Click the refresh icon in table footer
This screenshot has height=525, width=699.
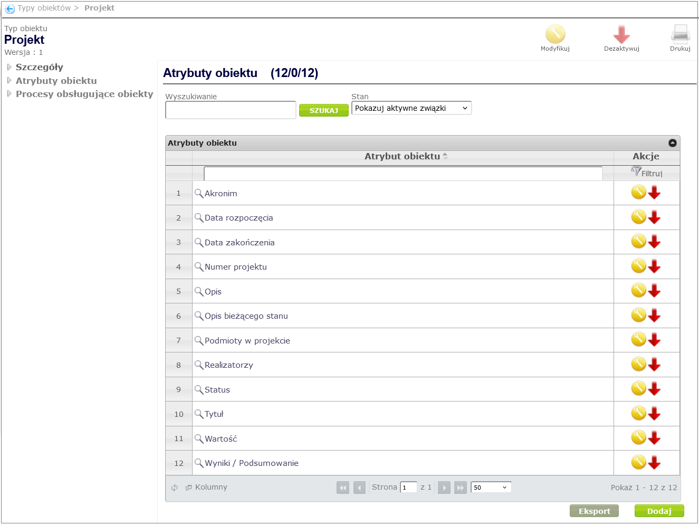pyautogui.click(x=175, y=488)
